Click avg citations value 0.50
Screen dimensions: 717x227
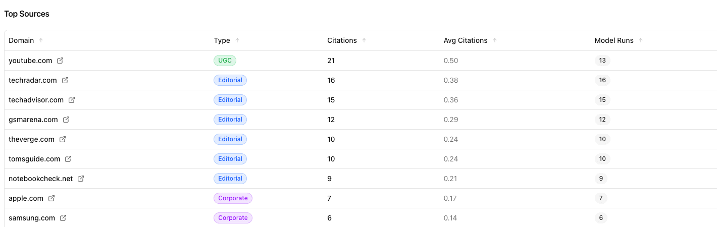(x=451, y=61)
